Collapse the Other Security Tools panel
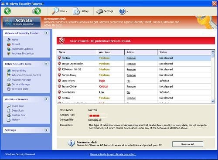 coord(46,64)
